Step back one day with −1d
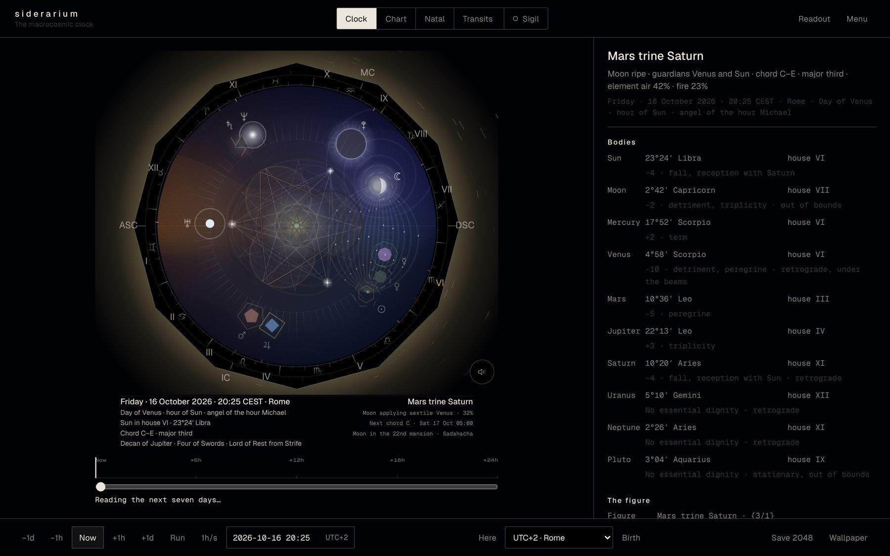 click(28, 538)
